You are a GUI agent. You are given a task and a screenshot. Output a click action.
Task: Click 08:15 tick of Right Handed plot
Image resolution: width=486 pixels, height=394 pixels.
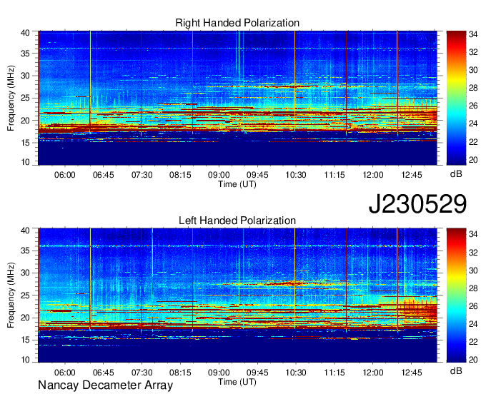(x=180, y=175)
